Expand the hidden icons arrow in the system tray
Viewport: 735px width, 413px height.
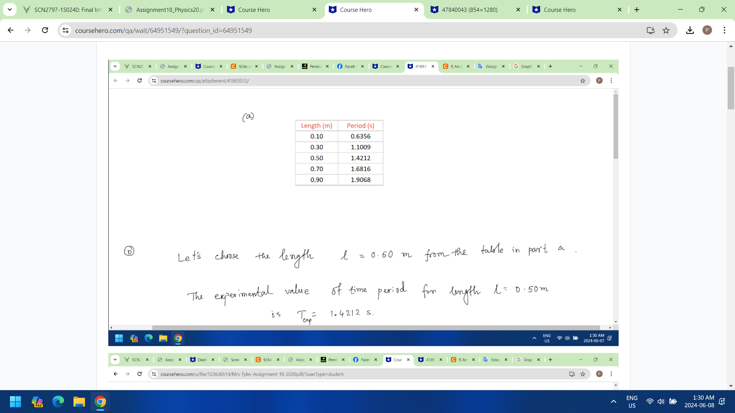614,402
